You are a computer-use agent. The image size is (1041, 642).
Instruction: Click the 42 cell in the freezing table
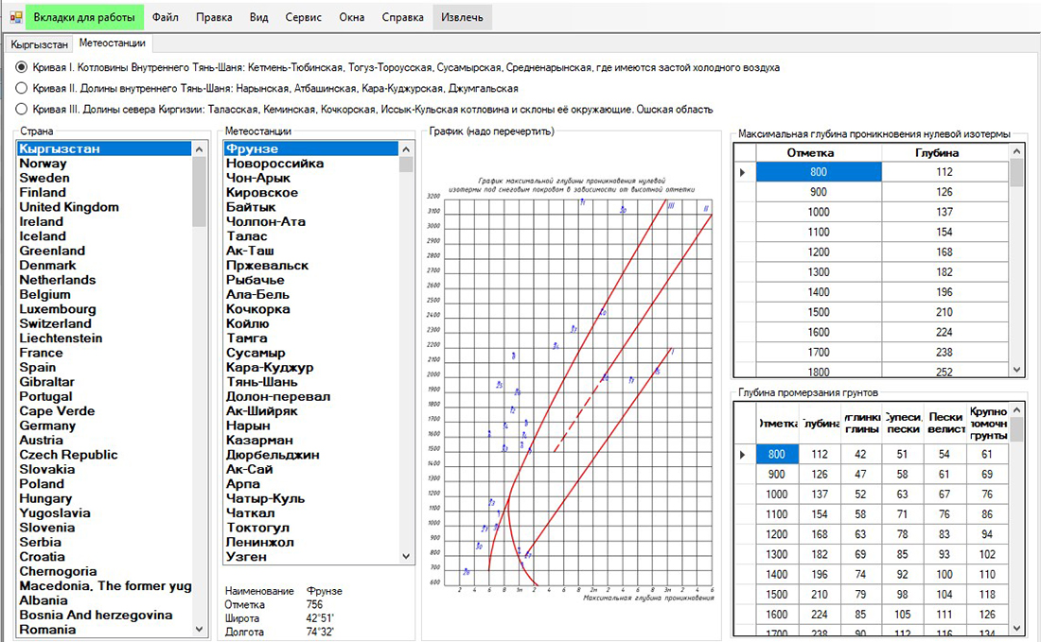point(860,454)
